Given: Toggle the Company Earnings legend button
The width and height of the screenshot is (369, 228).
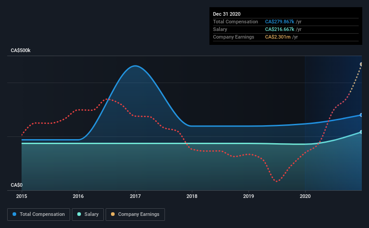Looking at the screenshot, I should 135,215.
